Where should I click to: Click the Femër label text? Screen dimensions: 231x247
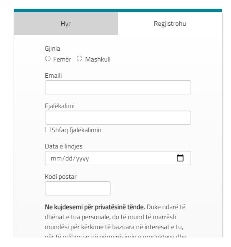coord(62,59)
